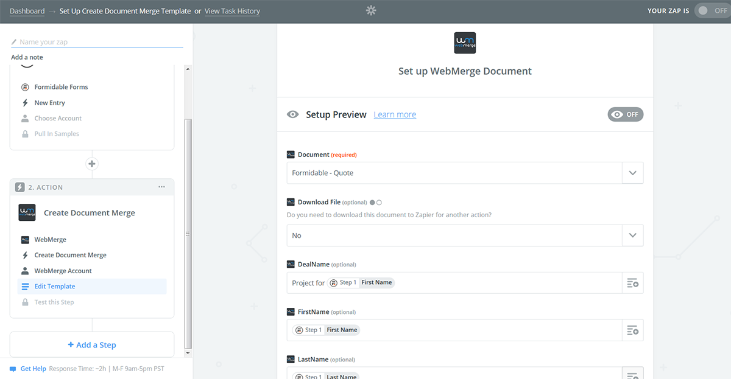Click the sidebar scrollbar down arrow

pos(188,353)
